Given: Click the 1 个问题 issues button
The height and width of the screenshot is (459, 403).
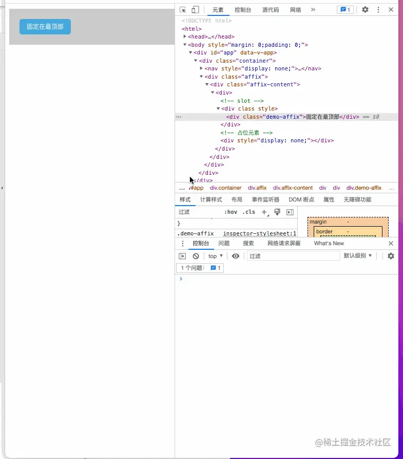Looking at the screenshot, I should (200, 268).
